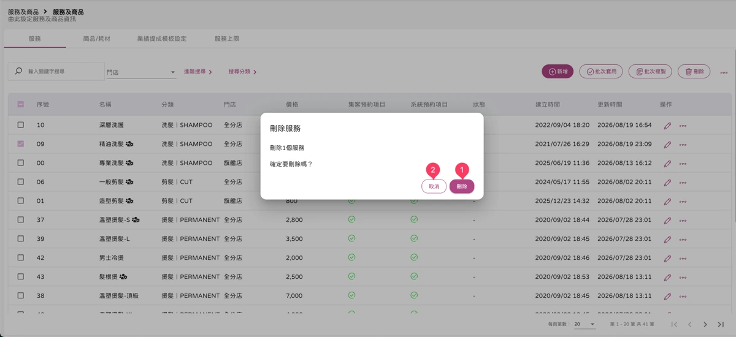
Task: Click the 新增 add button
Action: (x=558, y=72)
